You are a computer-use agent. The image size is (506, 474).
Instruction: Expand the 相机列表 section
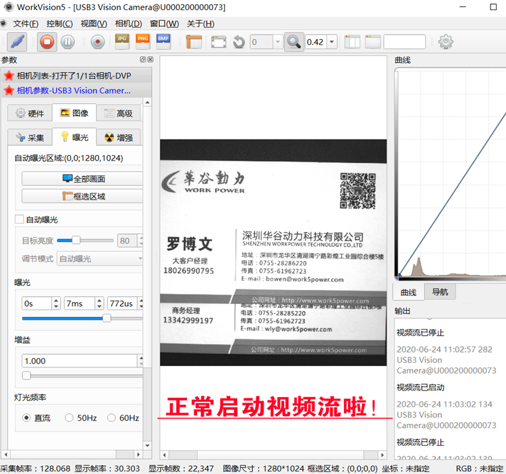pos(77,76)
